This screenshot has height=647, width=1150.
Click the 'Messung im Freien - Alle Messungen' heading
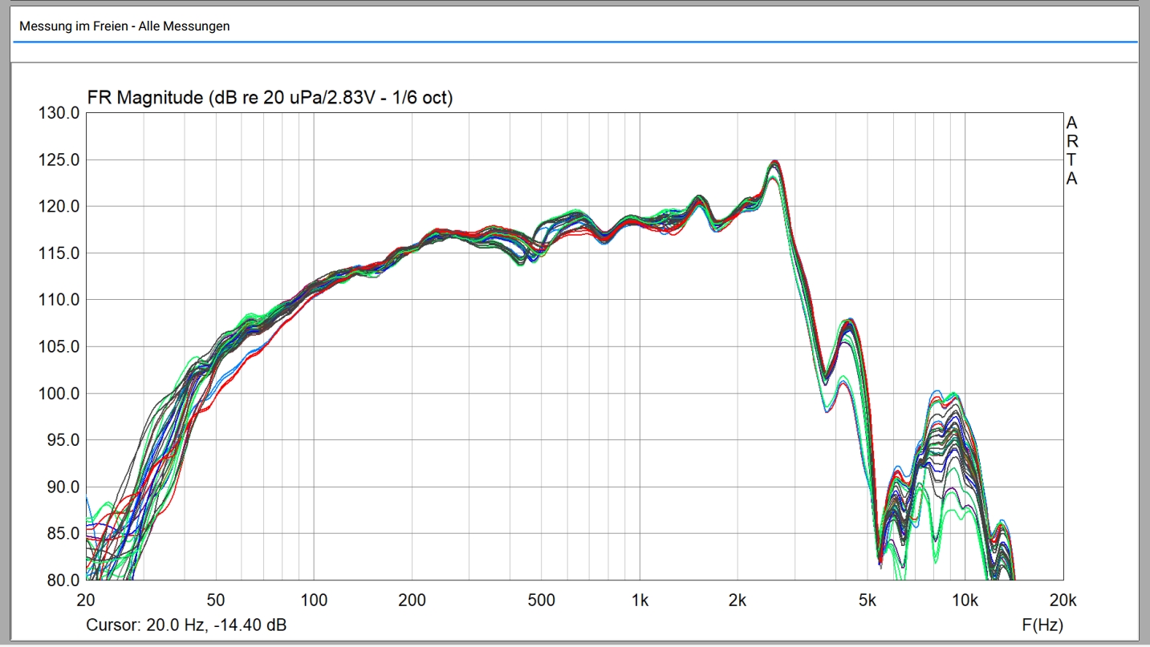pos(124,26)
